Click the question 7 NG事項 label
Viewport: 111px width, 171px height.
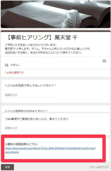pos(37,119)
